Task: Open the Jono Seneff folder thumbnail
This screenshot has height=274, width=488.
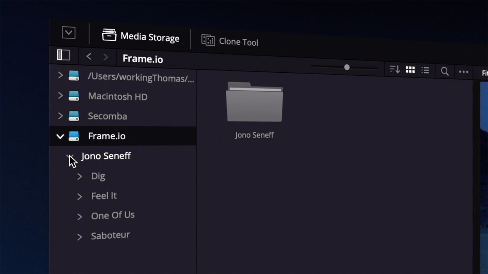Action: pyautogui.click(x=254, y=103)
